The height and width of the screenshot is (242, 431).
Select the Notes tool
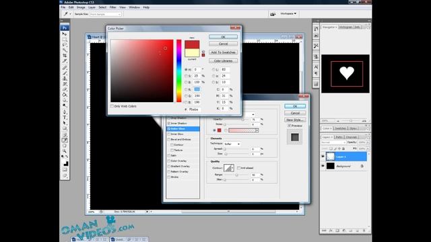(x=65, y=134)
